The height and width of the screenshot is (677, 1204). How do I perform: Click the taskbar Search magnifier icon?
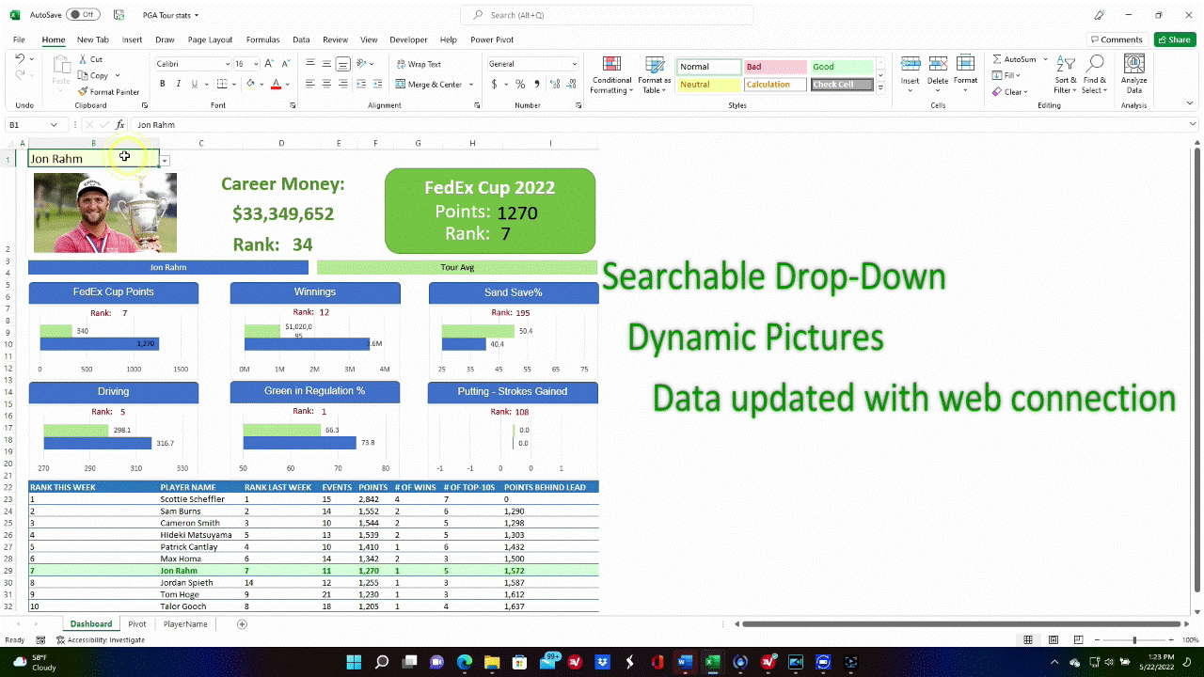point(381,662)
